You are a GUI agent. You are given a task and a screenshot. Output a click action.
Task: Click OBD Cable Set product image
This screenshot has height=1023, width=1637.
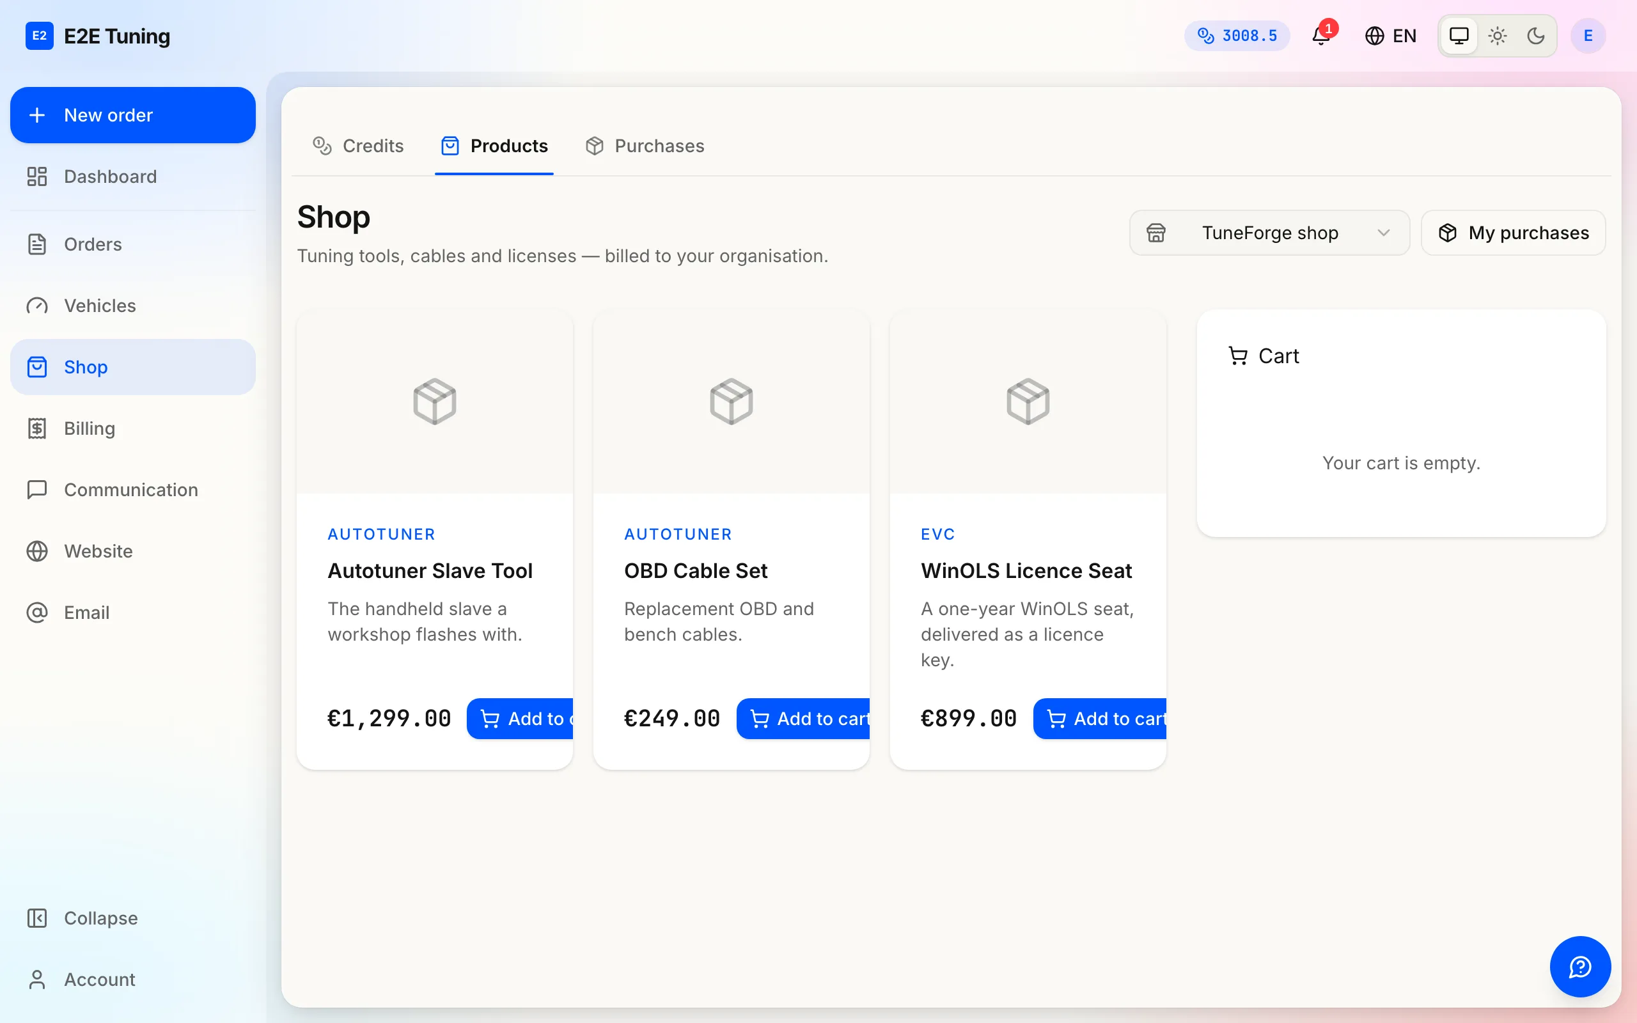(x=732, y=402)
